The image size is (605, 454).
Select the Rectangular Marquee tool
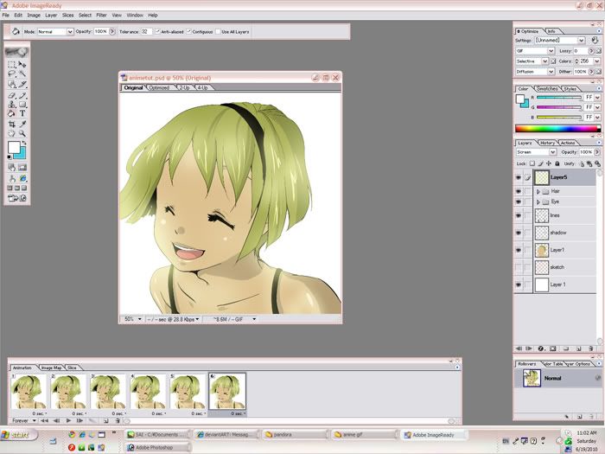click(x=12, y=65)
